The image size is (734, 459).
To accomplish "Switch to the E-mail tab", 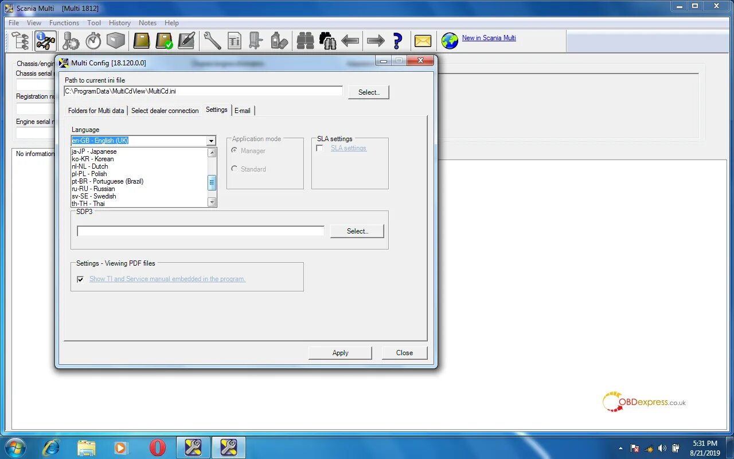I will coord(243,111).
